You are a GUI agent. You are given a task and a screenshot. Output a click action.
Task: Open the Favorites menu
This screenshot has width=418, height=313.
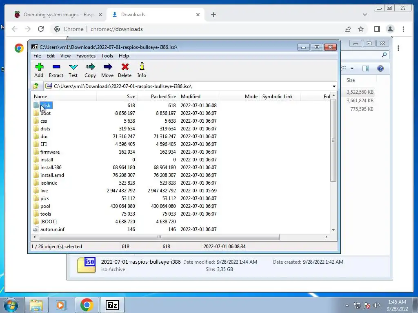tap(86, 55)
